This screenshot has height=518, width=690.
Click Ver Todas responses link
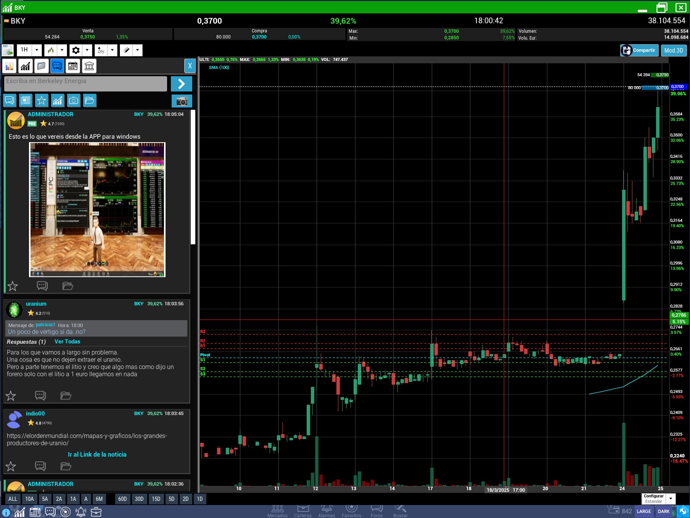click(67, 342)
